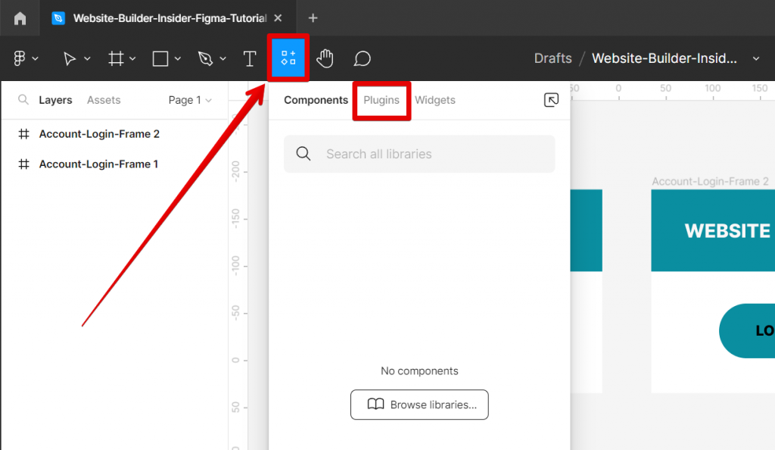Open the file name dropdown menu
Image resolution: width=775 pixels, height=450 pixels.
point(755,58)
